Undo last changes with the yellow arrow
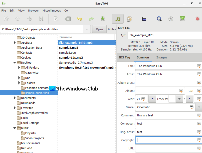202x153 pixels. click(79, 19)
